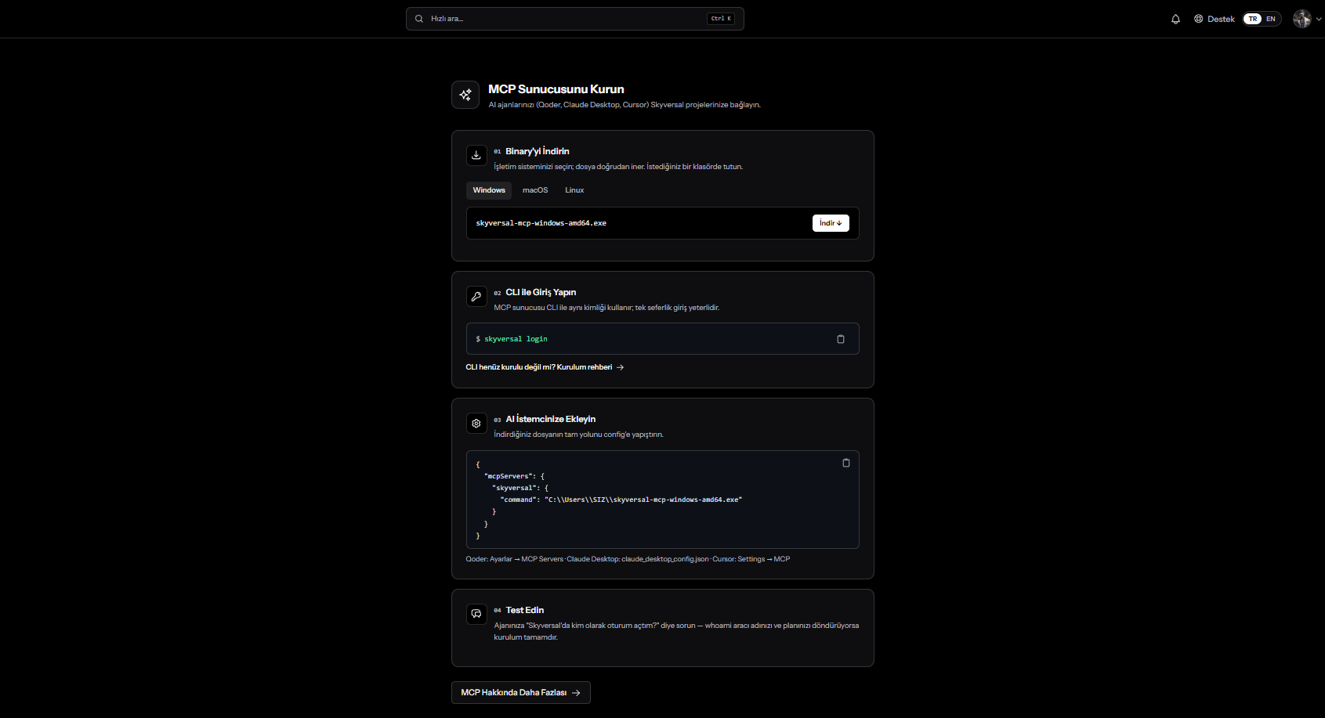Click the CLI ile Giriş Yapın step title

tap(541, 292)
